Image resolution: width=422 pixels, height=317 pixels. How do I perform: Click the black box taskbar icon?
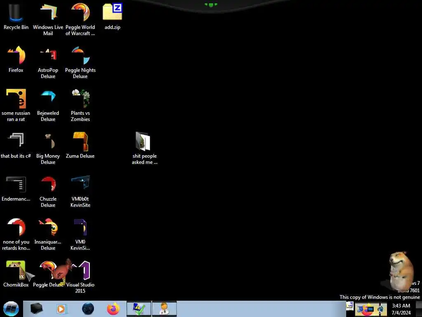36,309
